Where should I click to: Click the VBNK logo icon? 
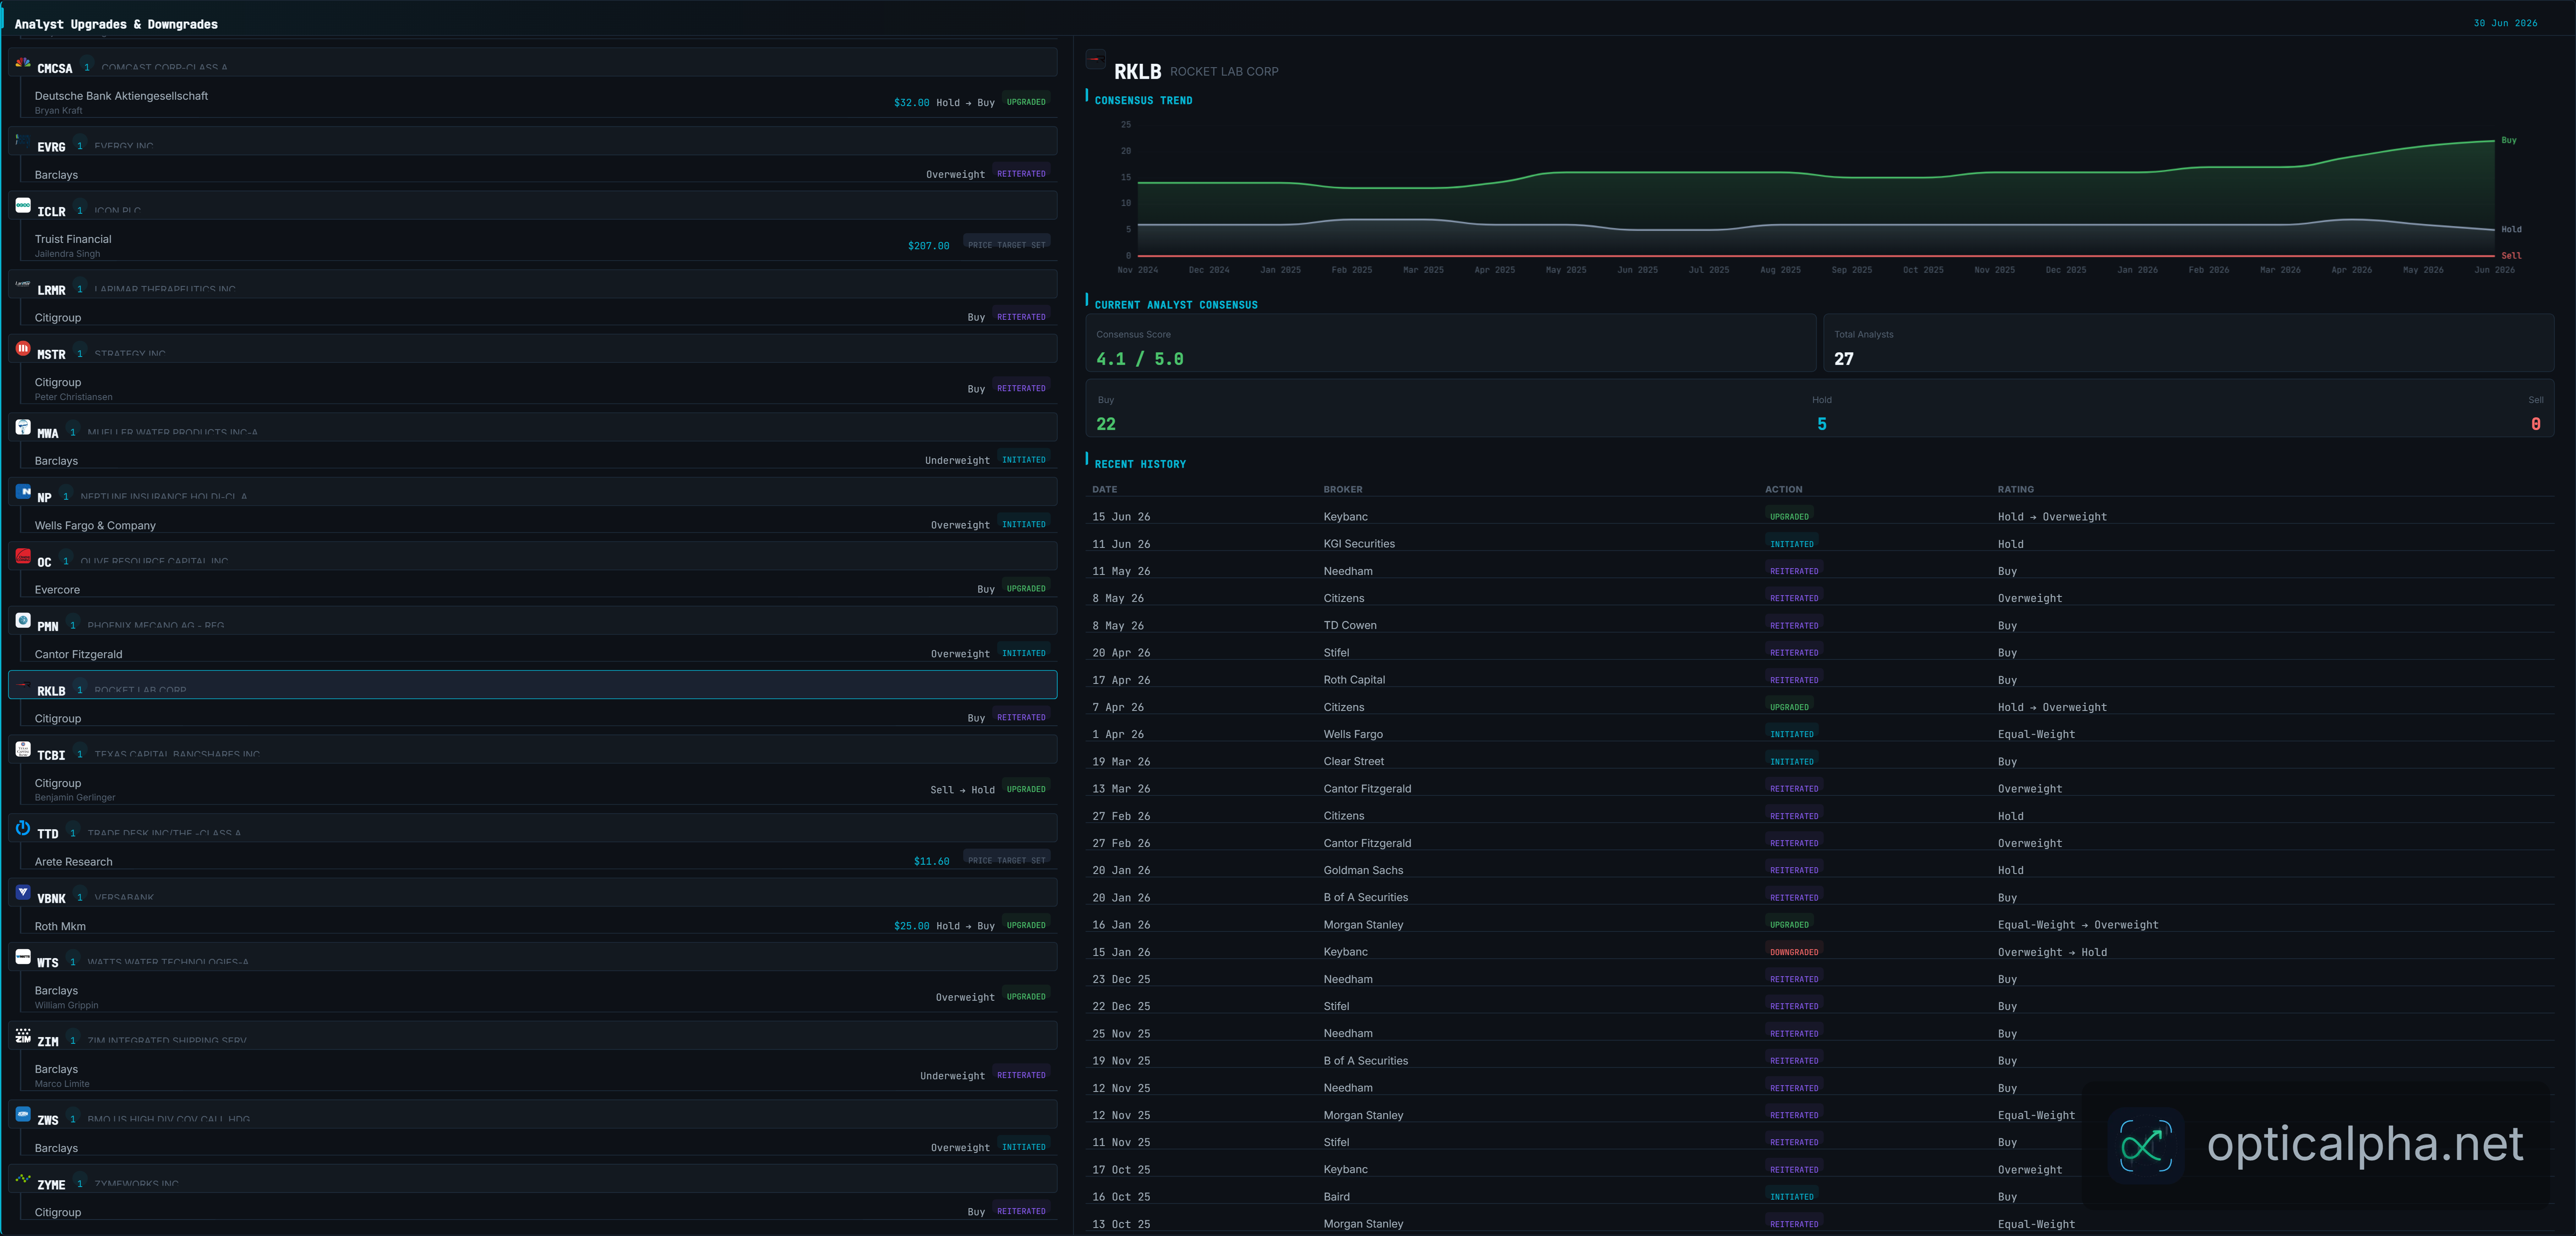tap(23, 892)
